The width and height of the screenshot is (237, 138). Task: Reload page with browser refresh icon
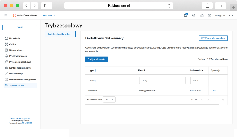pos(169,6)
